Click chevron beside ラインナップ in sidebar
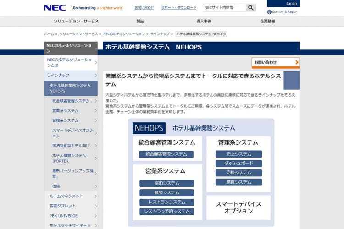The width and height of the screenshot is (344, 229). 96,76
